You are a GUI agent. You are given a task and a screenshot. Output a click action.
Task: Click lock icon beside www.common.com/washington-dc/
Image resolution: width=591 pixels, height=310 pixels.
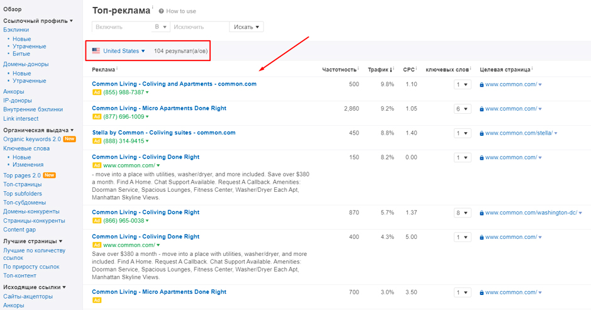[x=482, y=213]
